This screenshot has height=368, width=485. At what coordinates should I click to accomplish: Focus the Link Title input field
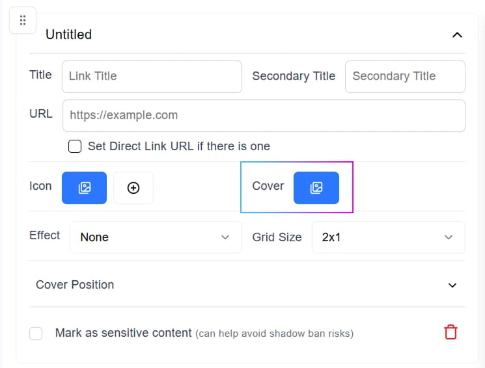tap(152, 76)
